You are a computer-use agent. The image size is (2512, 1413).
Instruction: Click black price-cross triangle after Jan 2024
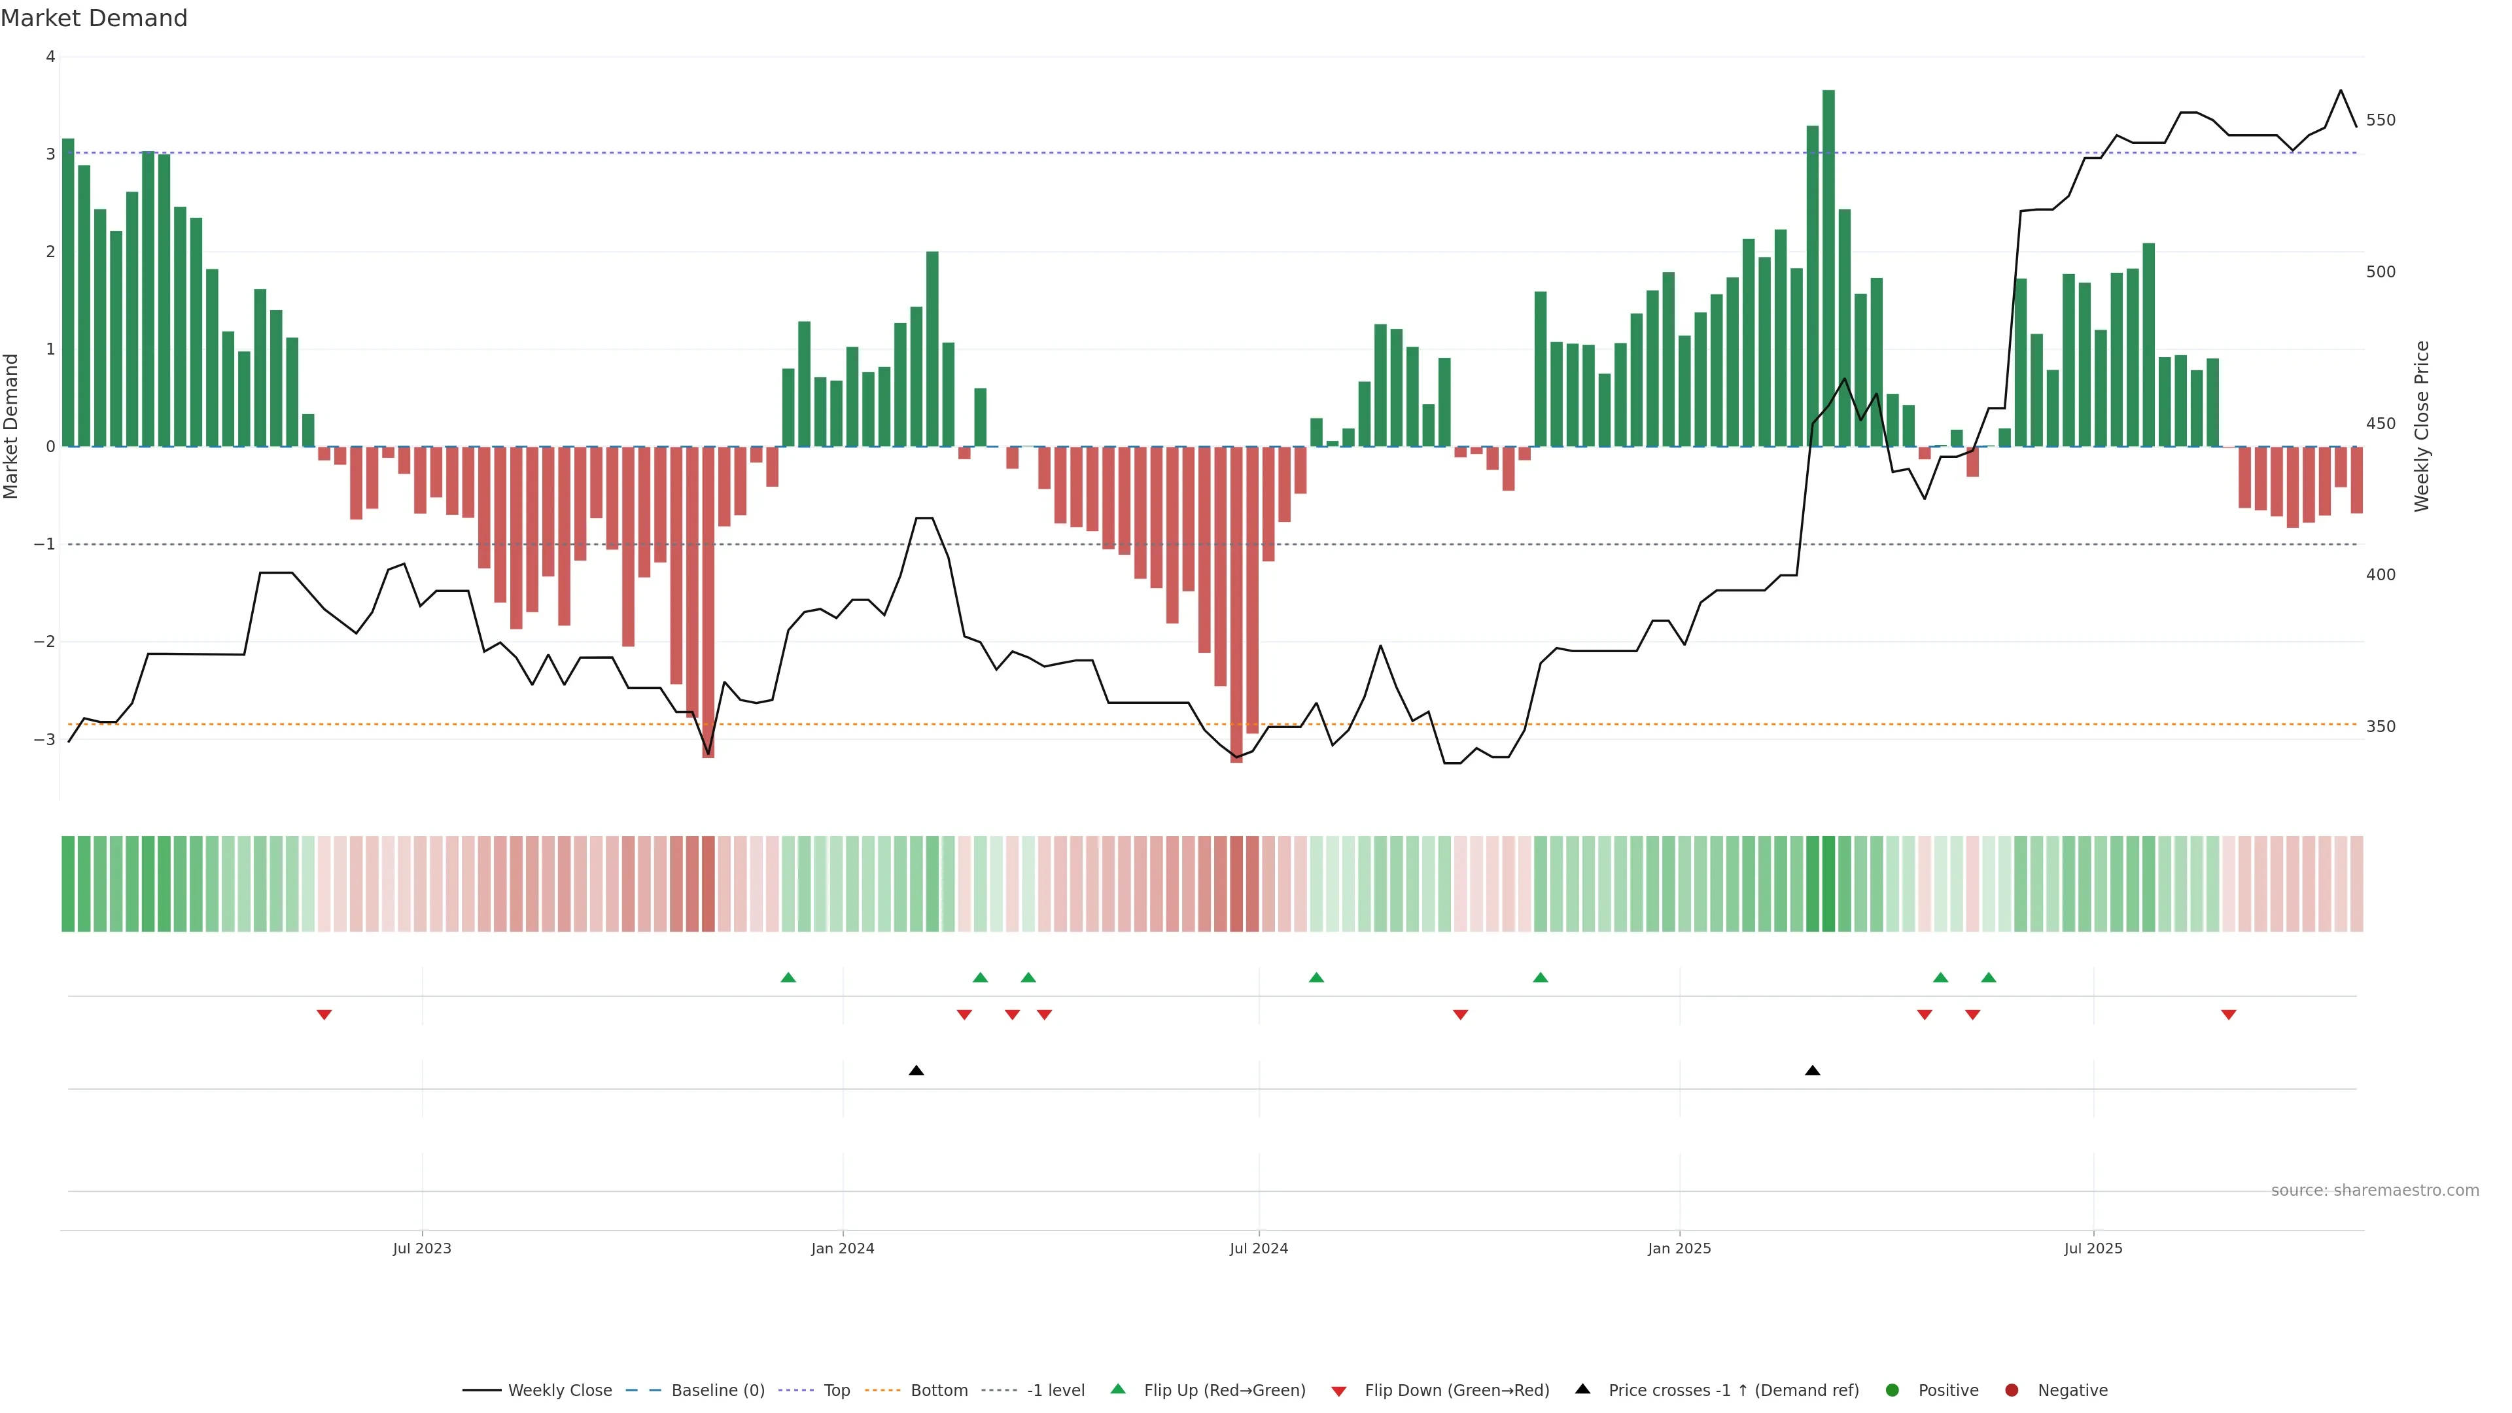(916, 1071)
